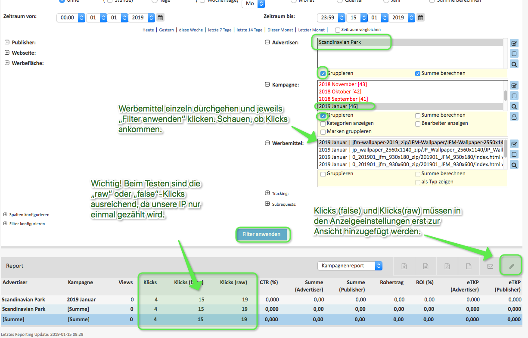The image size is (528, 338).
Task: Expand Spalten konfigurieren
Action: coord(6,214)
